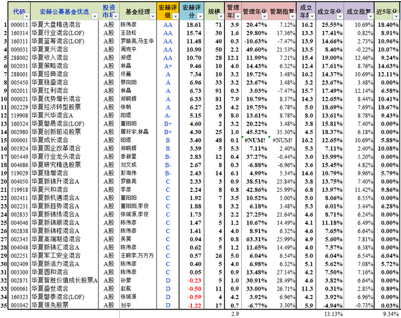Open the 管理年限 column filter dropdown
The width and height of the screenshot is (401, 318).
coord(238,17)
